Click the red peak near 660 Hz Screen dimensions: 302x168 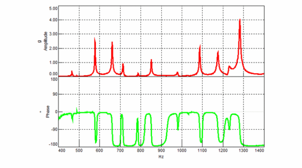[x=112, y=43]
